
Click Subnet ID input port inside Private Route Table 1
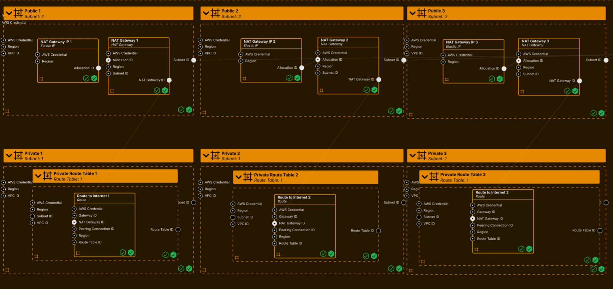coord(32,216)
